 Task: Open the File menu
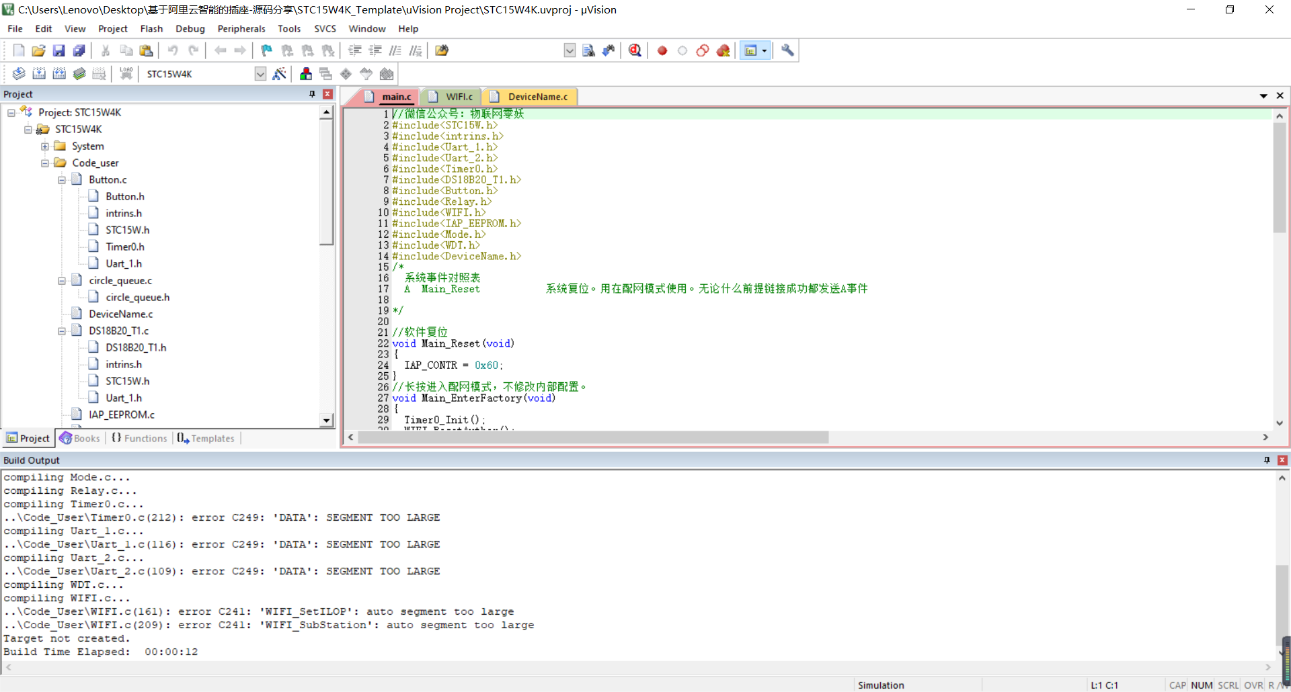click(x=15, y=29)
